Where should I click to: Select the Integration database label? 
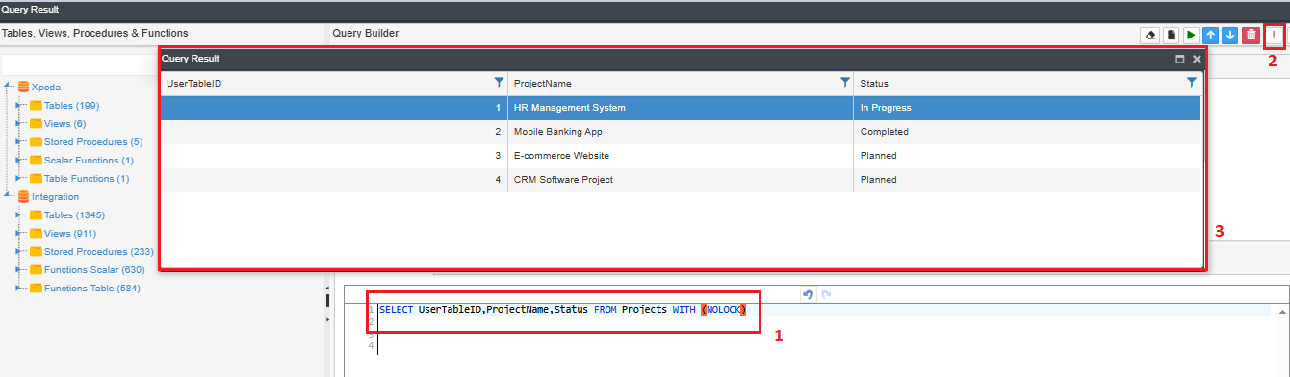pyautogui.click(x=56, y=196)
